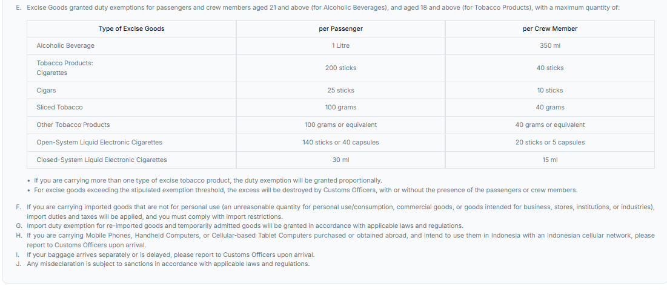Image resolution: width=667 pixels, height=295 pixels.
Task: Click the "100 grams" sliced tobacco cell
Action: pyautogui.click(x=340, y=107)
